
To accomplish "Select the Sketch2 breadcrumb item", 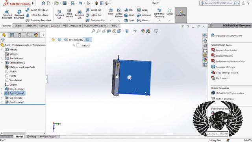I will click(83, 46).
